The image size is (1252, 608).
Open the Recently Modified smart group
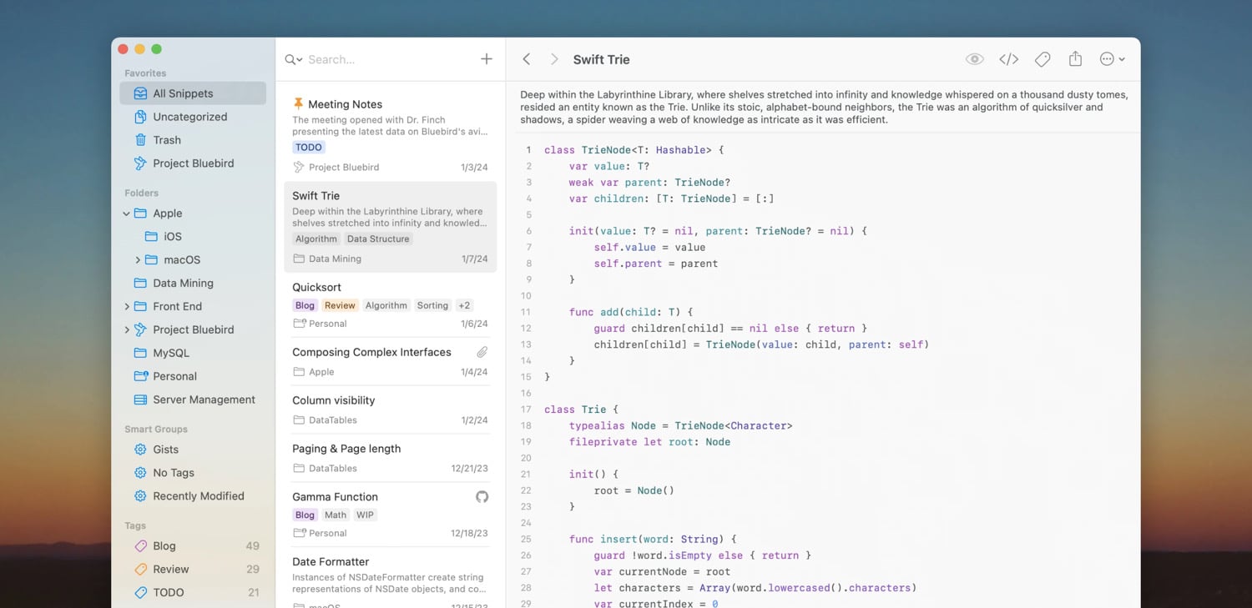198,496
